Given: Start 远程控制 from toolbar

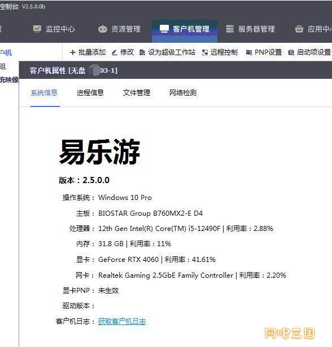Looking at the screenshot, I should pos(220,52).
